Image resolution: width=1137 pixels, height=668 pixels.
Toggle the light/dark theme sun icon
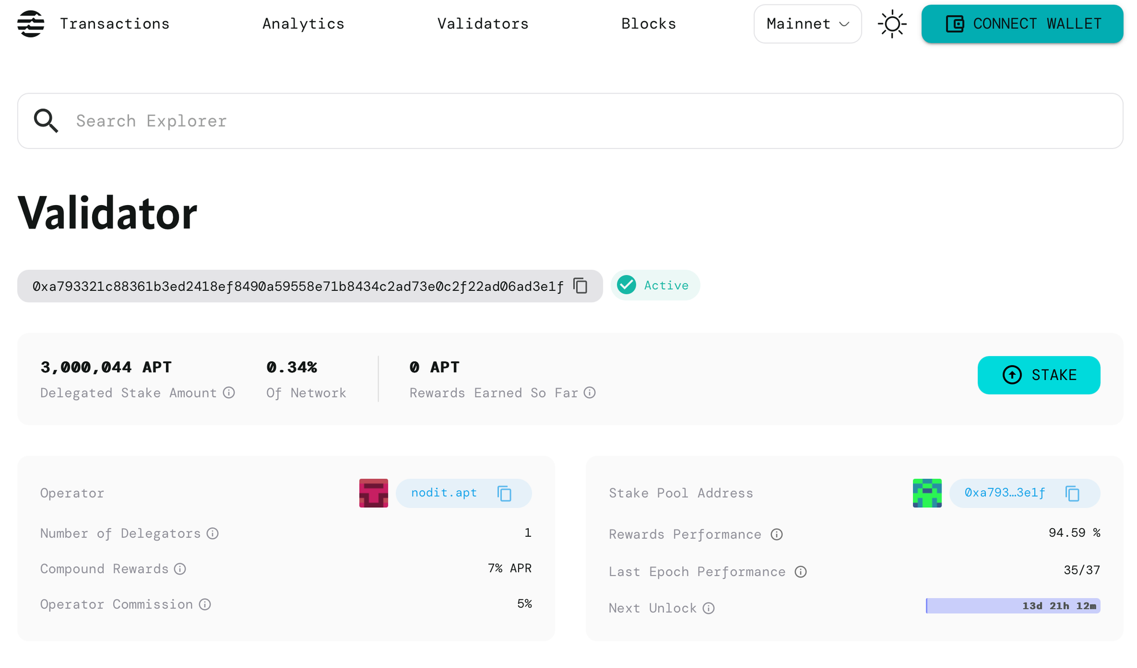pyautogui.click(x=892, y=24)
